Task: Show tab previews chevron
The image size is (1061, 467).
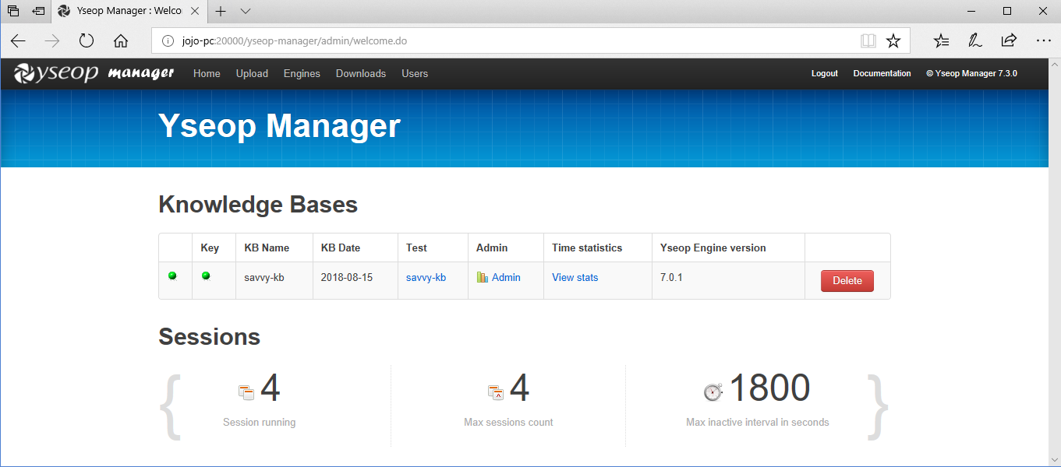Action: (x=246, y=12)
